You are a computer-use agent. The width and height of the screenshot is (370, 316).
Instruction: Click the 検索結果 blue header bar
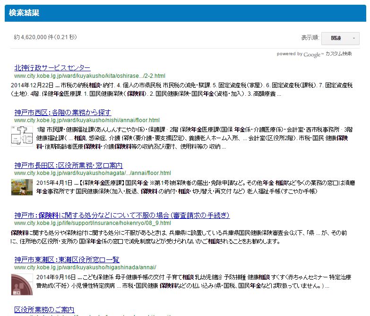[x=185, y=13]
